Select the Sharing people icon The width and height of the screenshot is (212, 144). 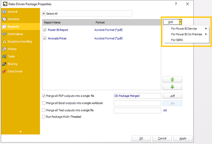(x=4, y=64)
